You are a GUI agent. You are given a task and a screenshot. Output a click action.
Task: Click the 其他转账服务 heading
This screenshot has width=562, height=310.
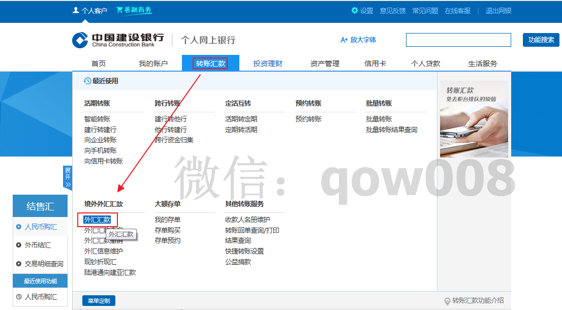[244, 204]
